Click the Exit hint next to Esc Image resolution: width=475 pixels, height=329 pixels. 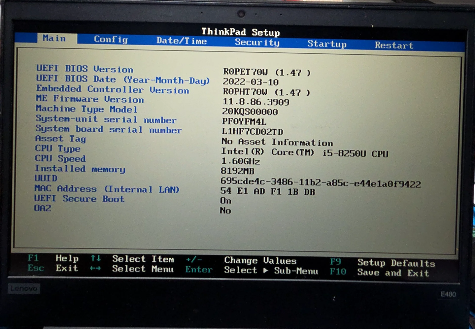(x=67, y=268)
